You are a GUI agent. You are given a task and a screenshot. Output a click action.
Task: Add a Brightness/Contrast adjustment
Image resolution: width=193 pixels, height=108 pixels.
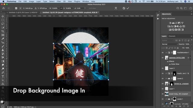[x=170, y=23]
